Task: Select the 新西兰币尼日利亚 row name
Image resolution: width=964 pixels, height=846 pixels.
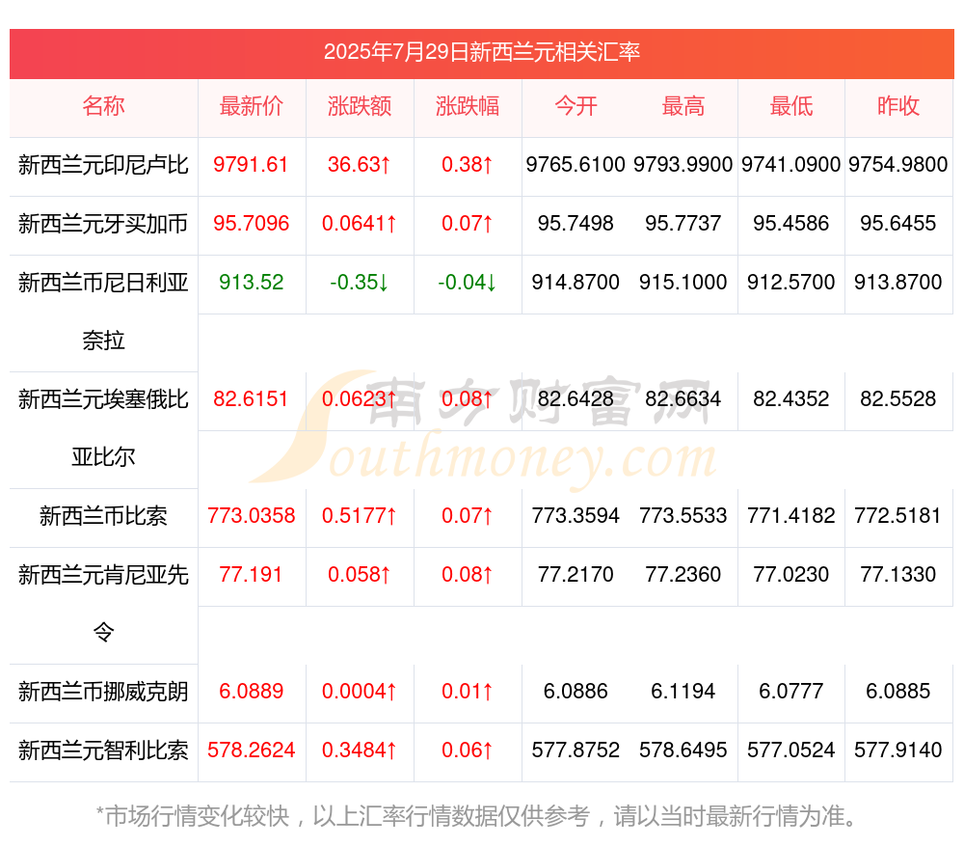Action: click(103, 283)
